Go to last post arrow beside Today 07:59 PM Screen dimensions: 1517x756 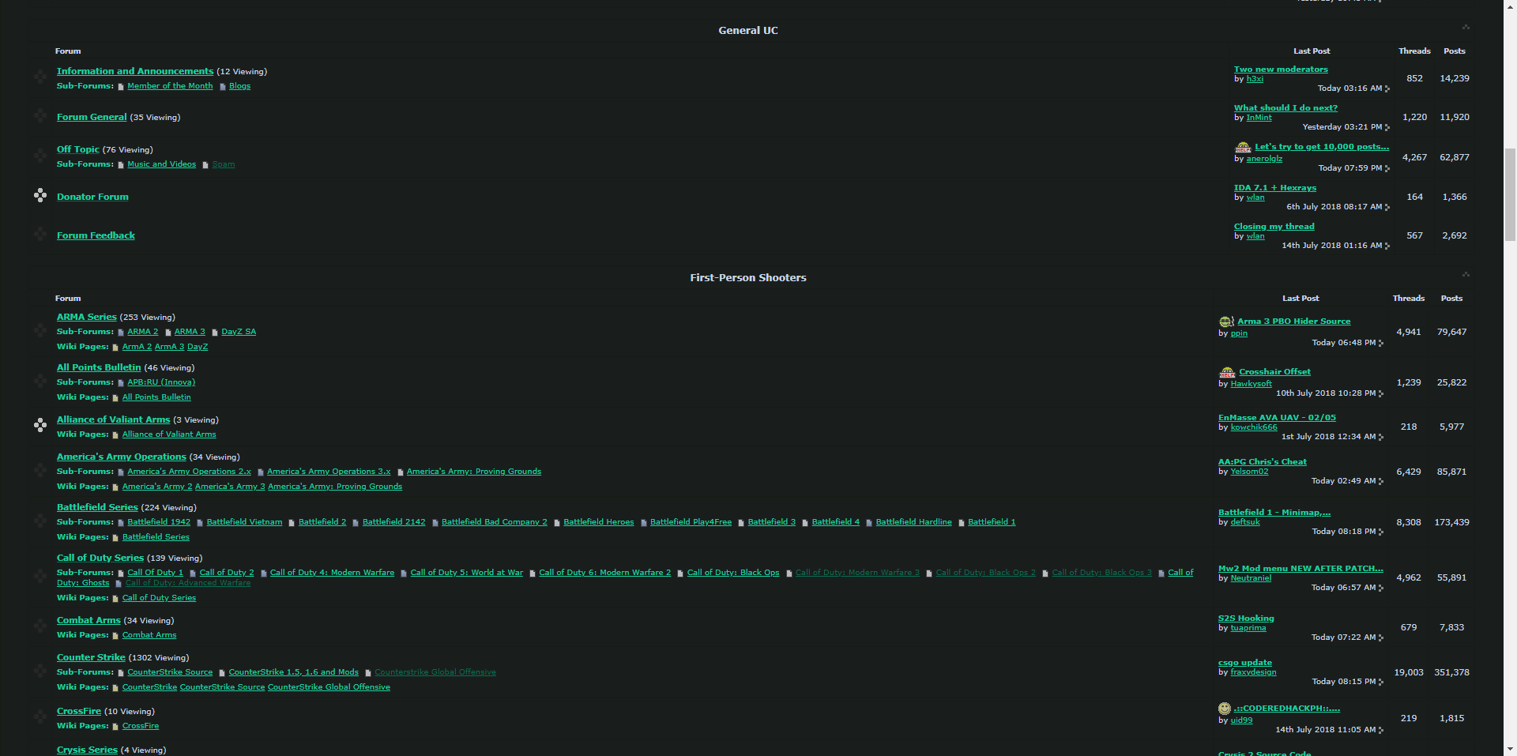(1387, 168)
